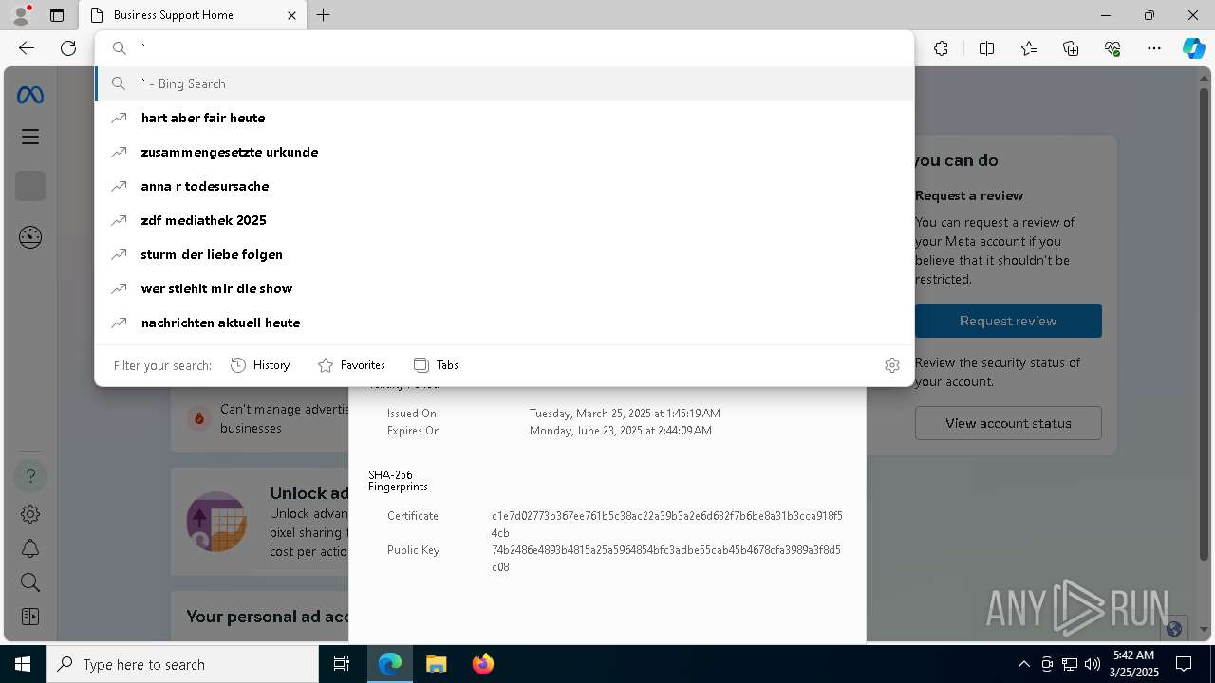The height and width of the screenshot is (683, 1215).
Task: Click the Meta logo
Action: (30, 95)
